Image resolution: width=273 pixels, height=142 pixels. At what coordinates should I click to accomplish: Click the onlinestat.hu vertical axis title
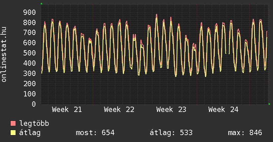pos(4,54)
